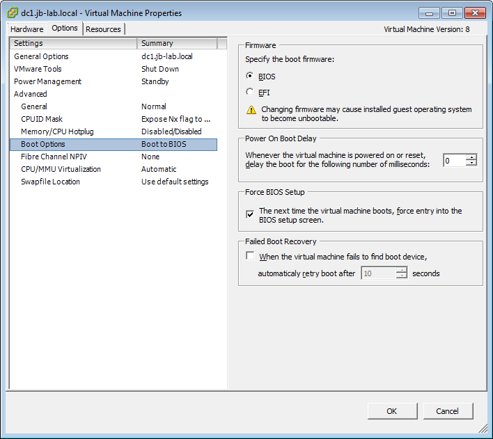Image resolution: width=493 pixels, height=439 pixels.
Task: Click OK to save settings
Action: 391,411
